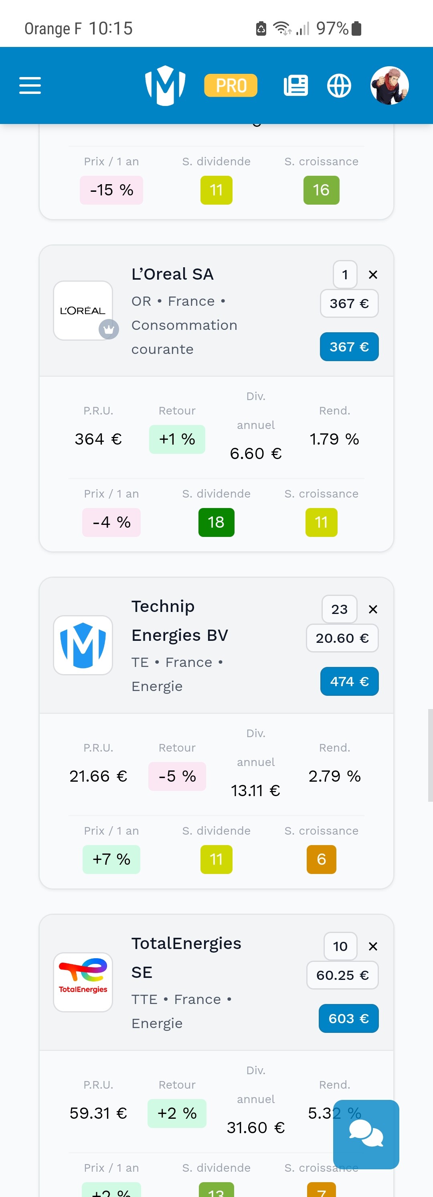
Task: Tap the L'Oréal company logo
Action: click(83, 310)
